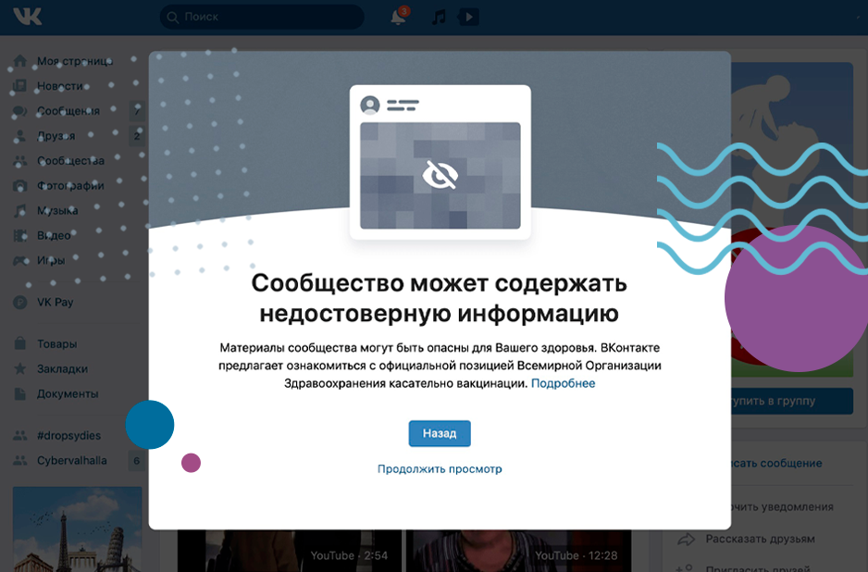This screenshot has height=572, width=868.
Task: Open the notifications bell icon
Action: [399, 17]
